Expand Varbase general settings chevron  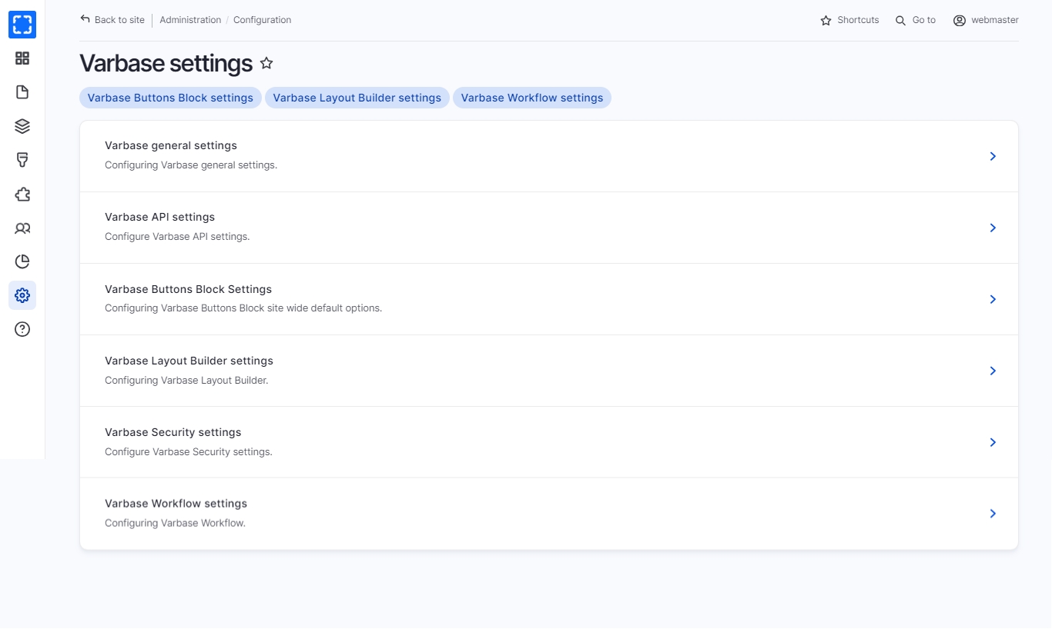[993, 156]
